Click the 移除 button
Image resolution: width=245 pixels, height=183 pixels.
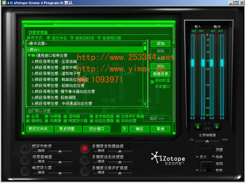point(160,51)
